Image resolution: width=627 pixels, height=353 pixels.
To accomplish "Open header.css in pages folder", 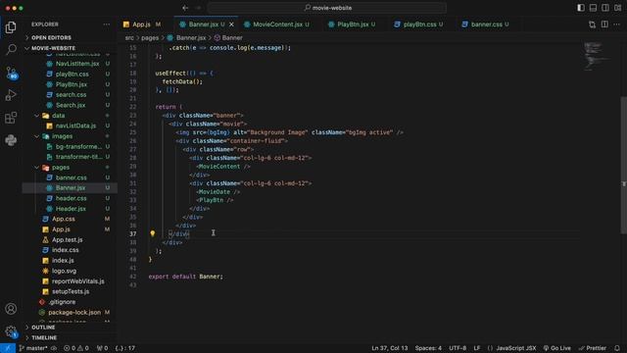I will pos(71,198).
